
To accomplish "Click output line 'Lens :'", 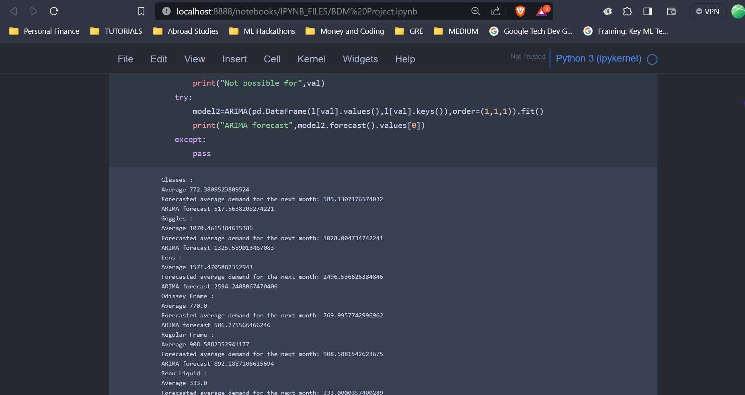I will click(172, 257).
